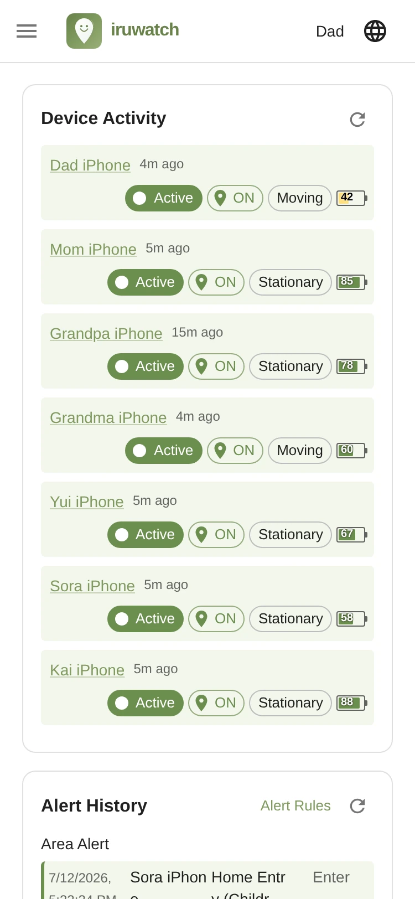Open the globe language selector
The width and height of the screenshot is (415, 899).
(375, 31)
